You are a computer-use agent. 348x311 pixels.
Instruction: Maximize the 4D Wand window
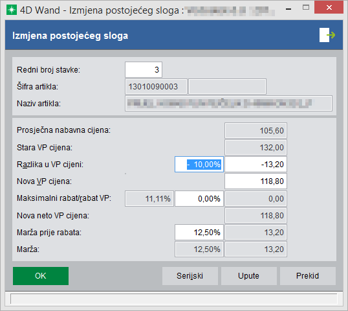coord(306,8)
